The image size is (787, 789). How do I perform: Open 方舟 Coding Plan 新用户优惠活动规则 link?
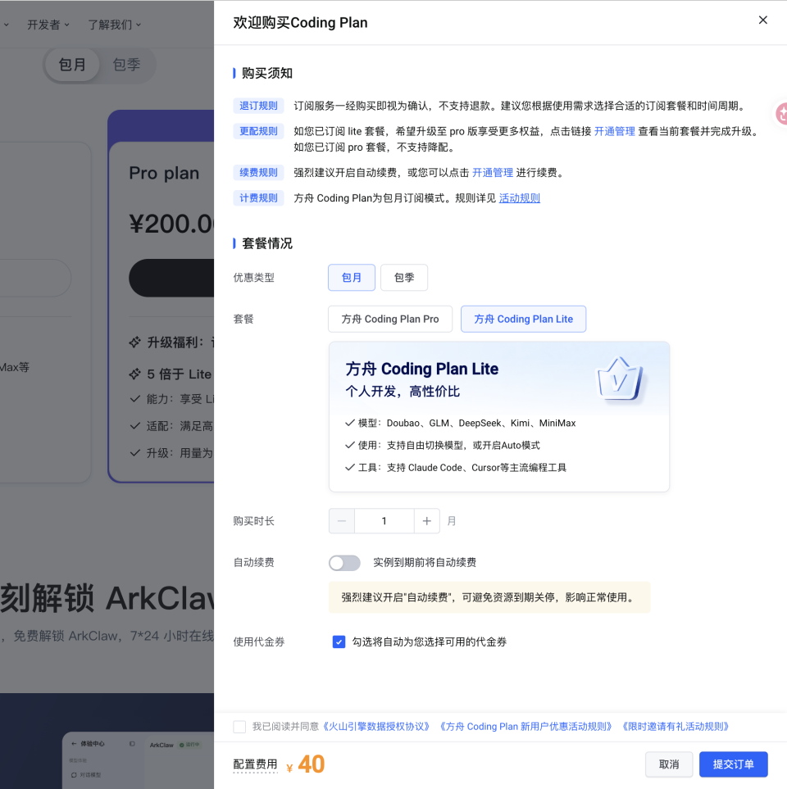(x=525, y=727)
